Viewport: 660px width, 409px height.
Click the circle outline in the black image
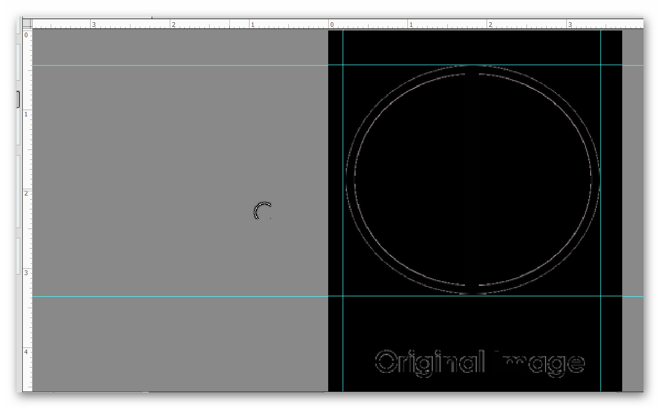[x=474, y=68]
